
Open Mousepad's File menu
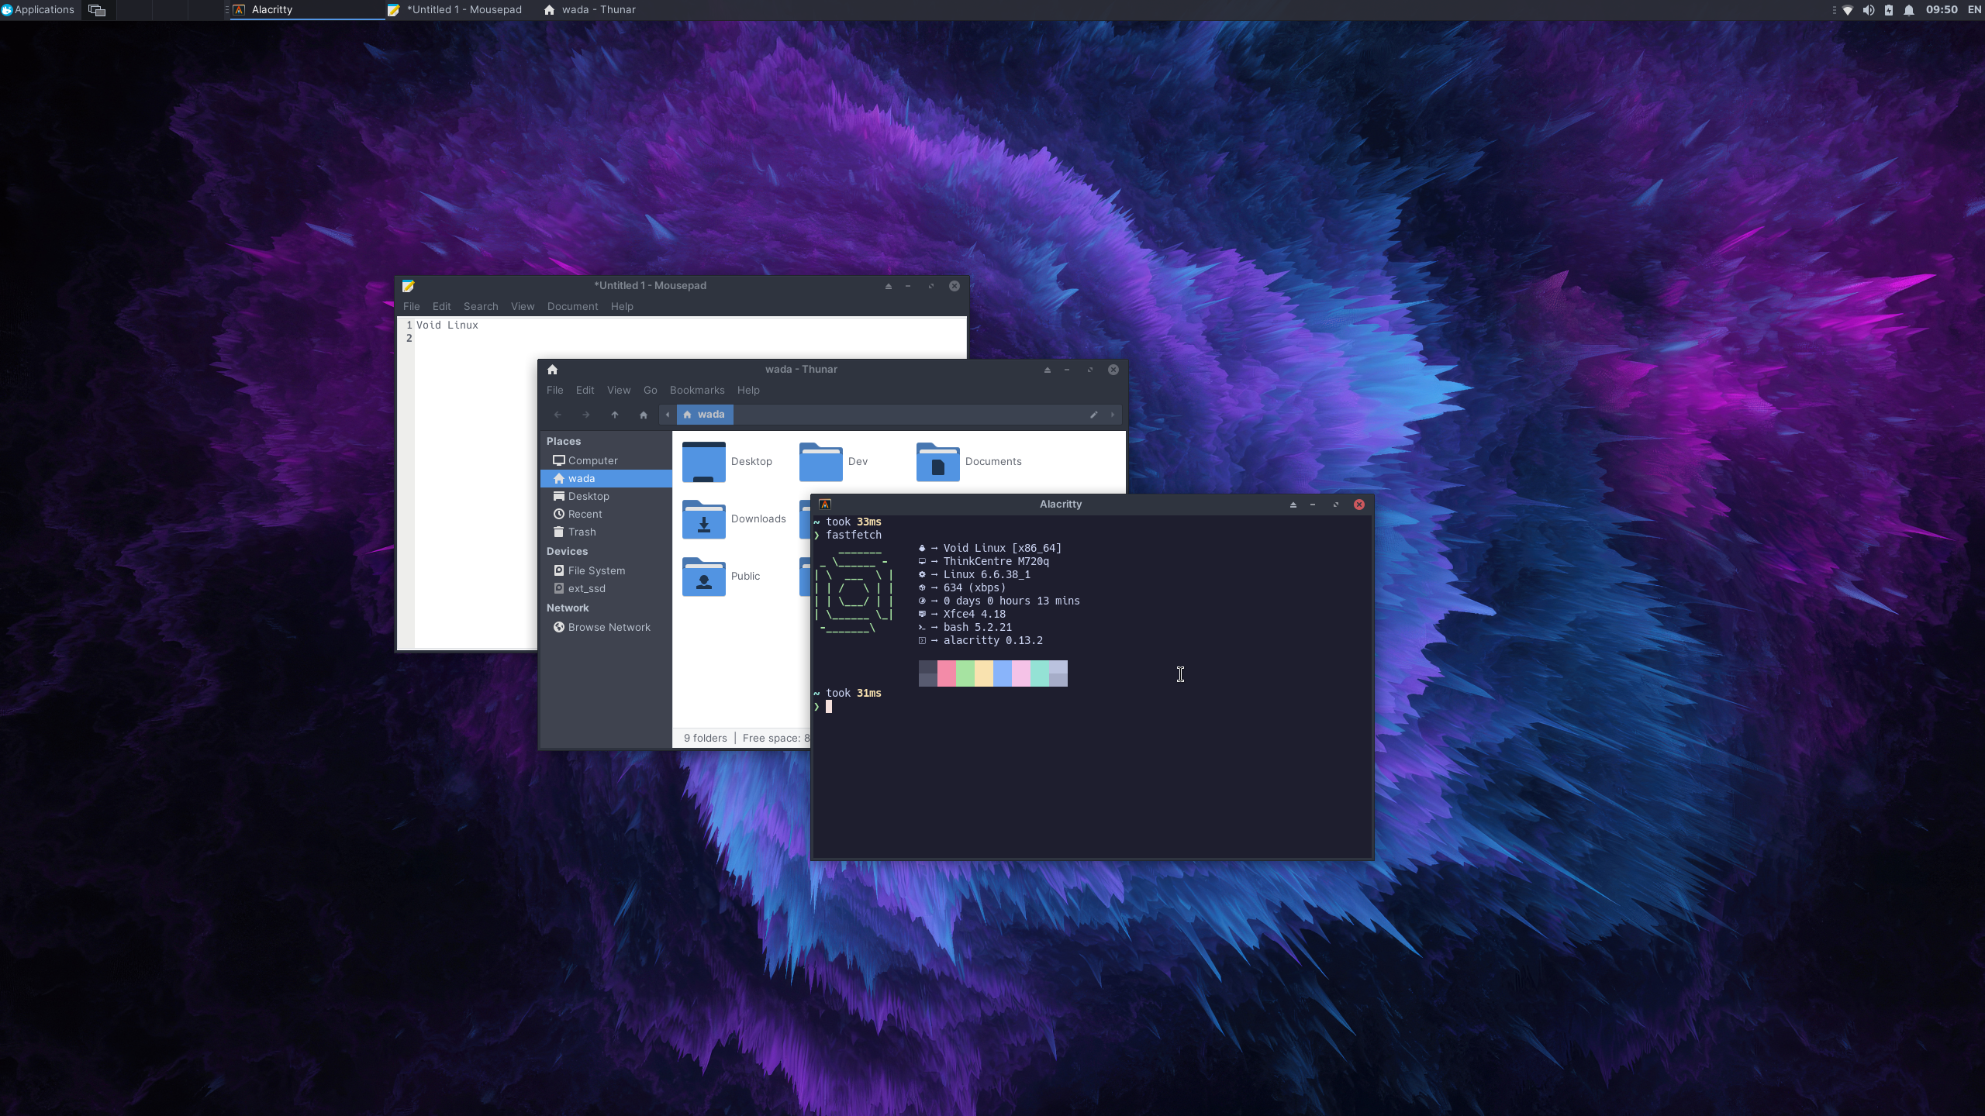(411, 306)
